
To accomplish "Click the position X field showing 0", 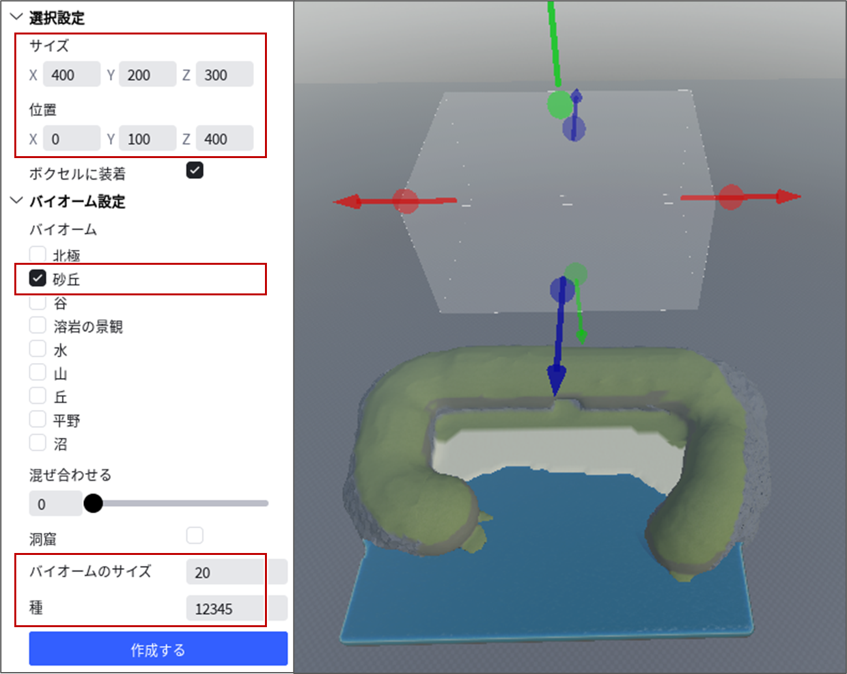I will point(72,138).
